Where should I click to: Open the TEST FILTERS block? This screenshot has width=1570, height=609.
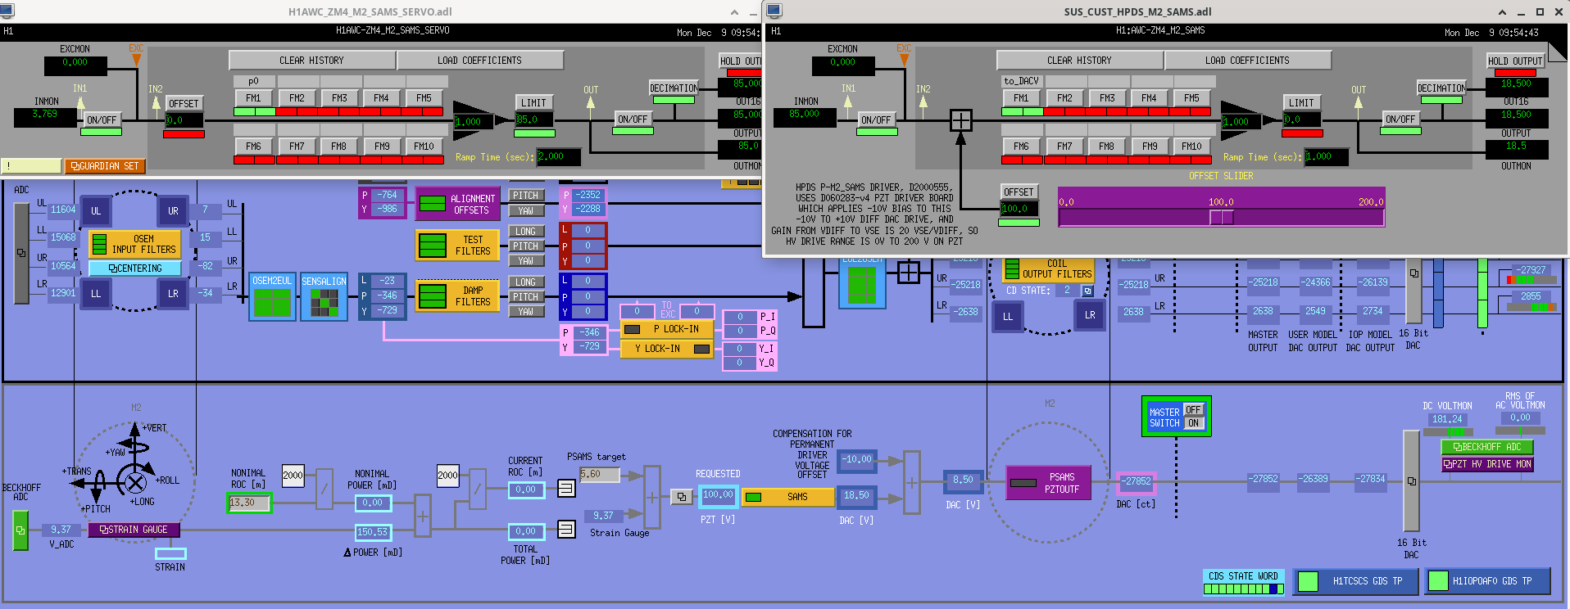tap(457, 245)
